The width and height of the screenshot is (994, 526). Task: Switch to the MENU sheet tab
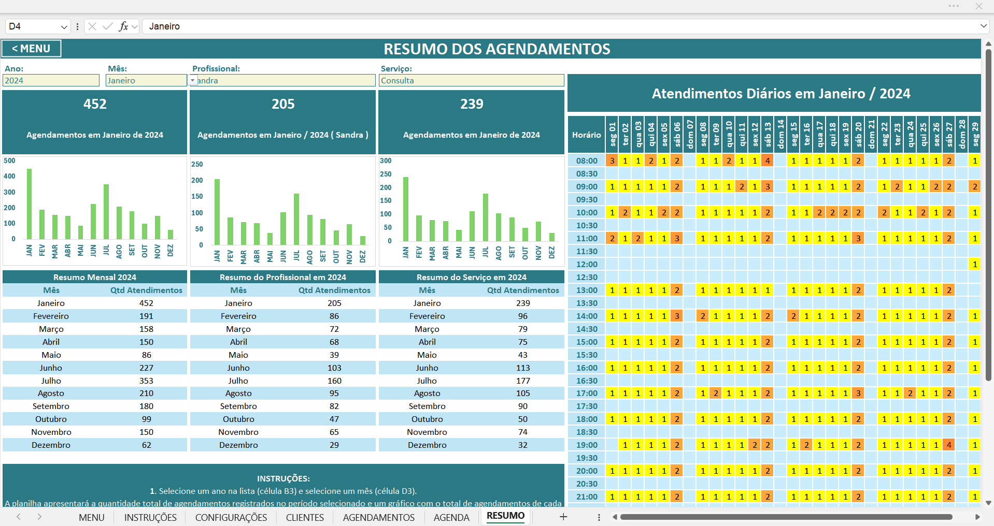[92, 517]
